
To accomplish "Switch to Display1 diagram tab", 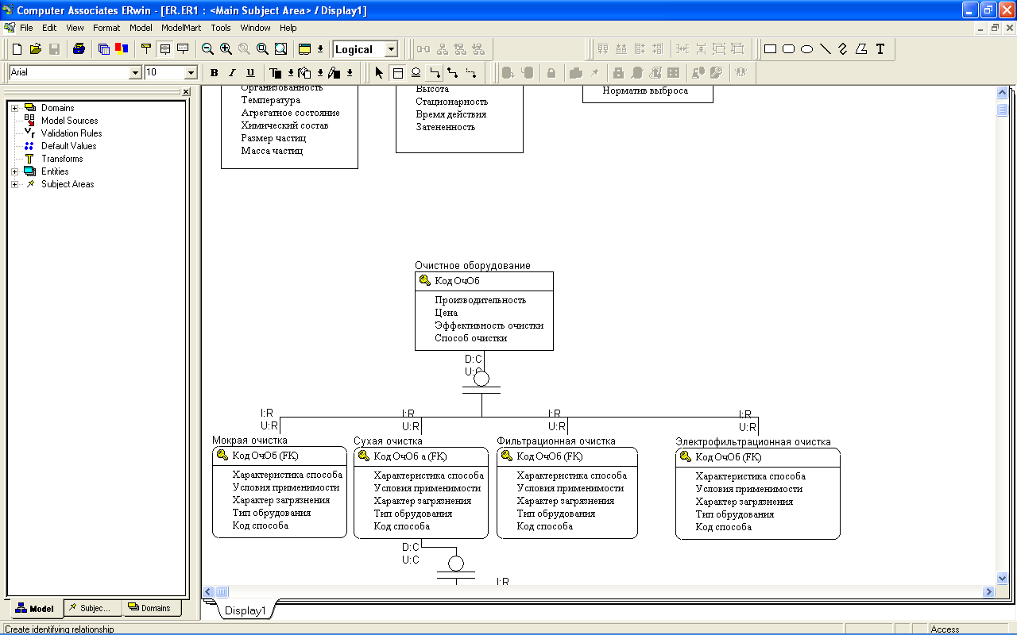I will point(245,610).
